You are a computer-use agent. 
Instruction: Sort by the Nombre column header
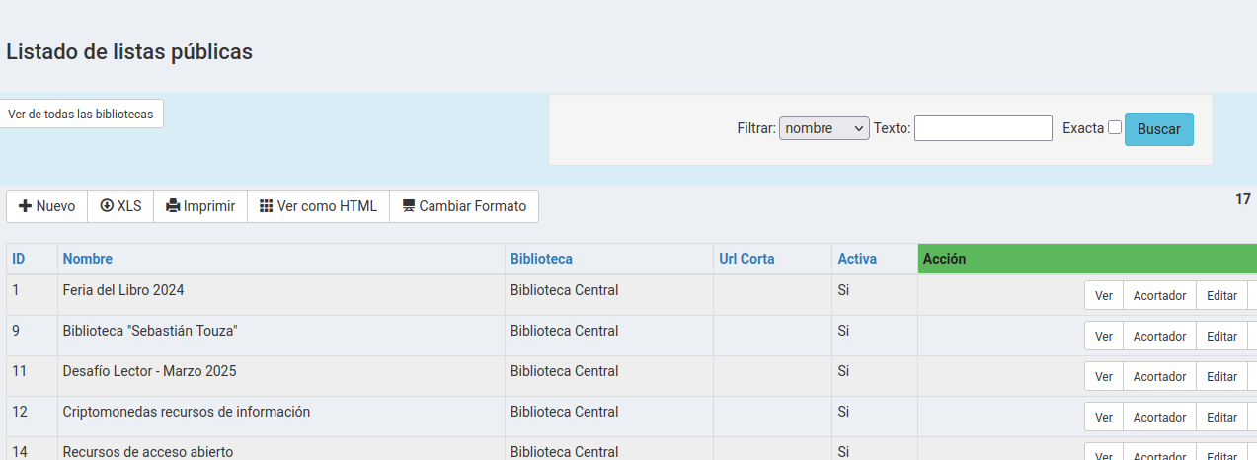[88, 259]
